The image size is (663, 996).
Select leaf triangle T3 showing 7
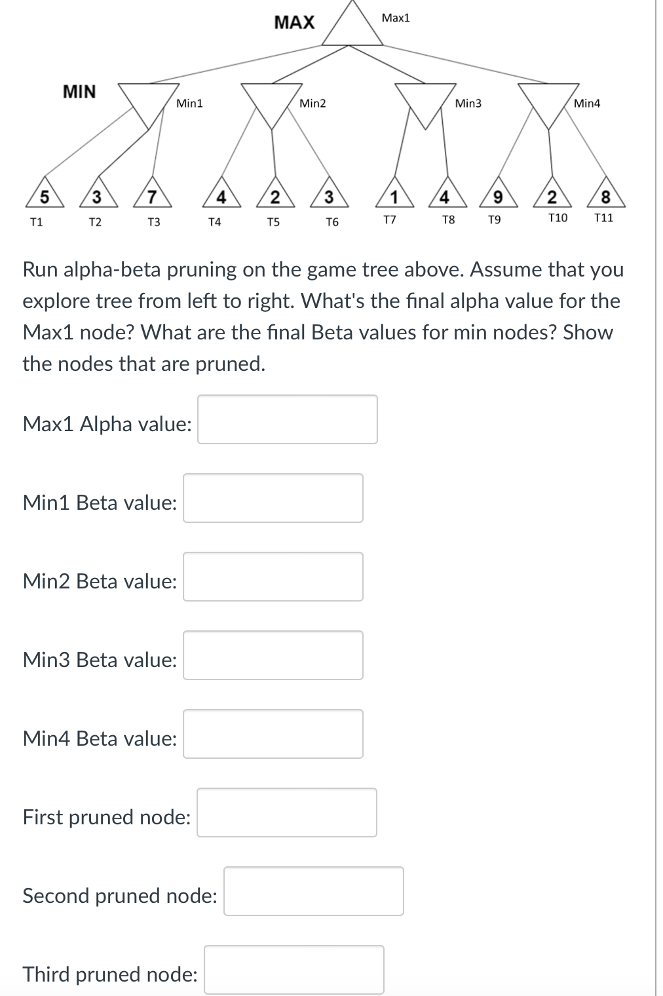coord(151,195)
